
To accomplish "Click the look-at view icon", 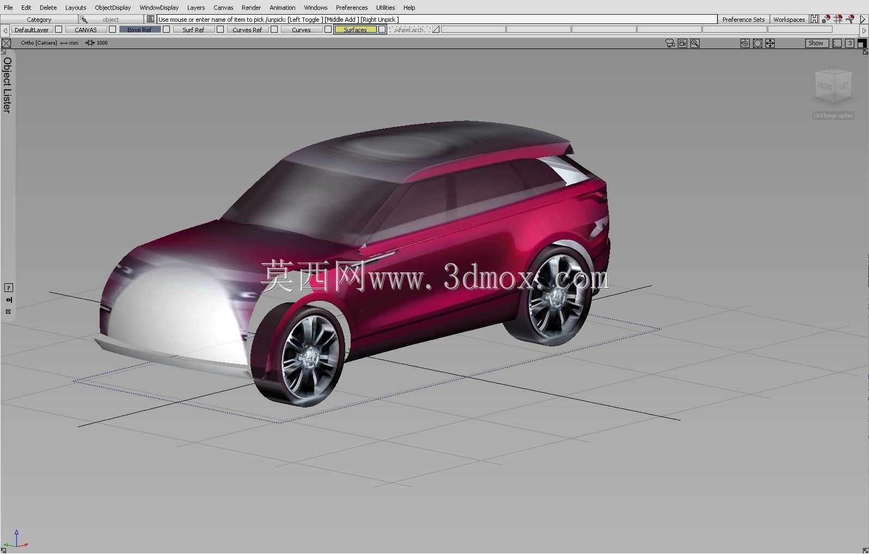I will [x=757, y=43].
